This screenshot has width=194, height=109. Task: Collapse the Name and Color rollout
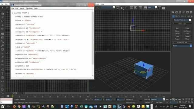coord(182,42)
